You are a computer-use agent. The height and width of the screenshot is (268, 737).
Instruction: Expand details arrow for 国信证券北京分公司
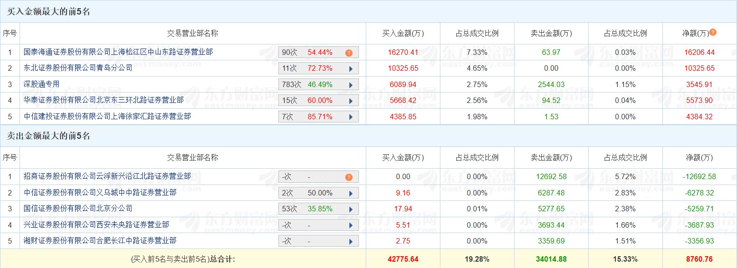(x=351, y=210)
